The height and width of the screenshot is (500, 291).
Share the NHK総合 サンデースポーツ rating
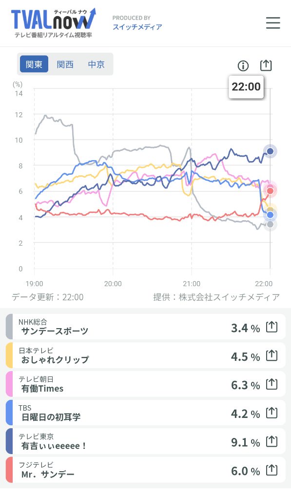(272, 327)
